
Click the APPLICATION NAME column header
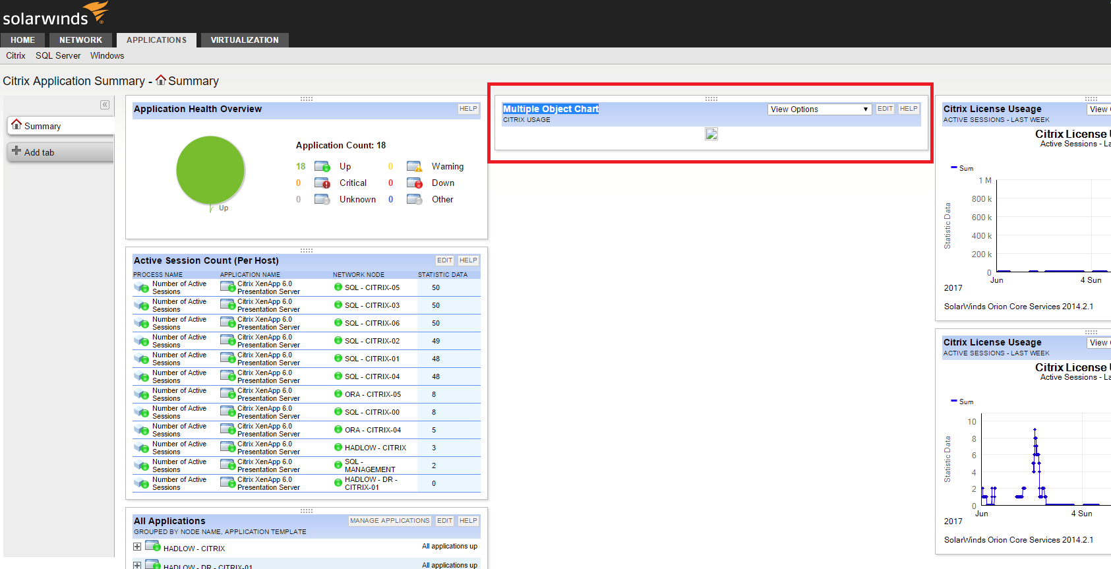[250, 275]
